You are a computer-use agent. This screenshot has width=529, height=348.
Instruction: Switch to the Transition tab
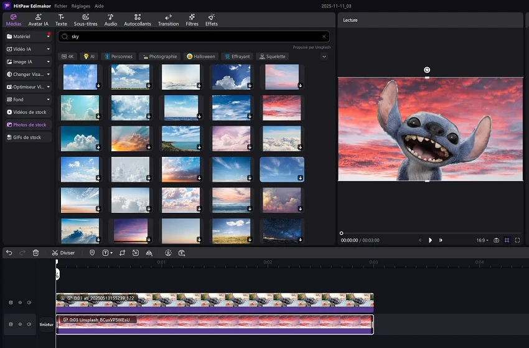(168, 20)
